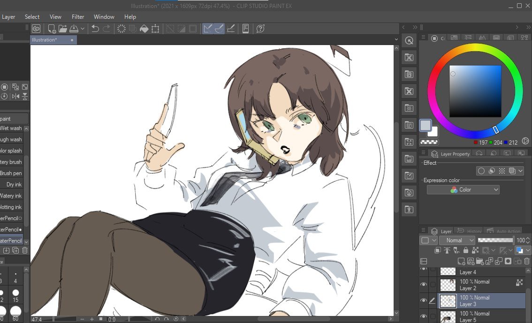Click the CLIP STUDIO launcher icon in the toolbar
Screen dimensions: 532x323
pos(36,29)
